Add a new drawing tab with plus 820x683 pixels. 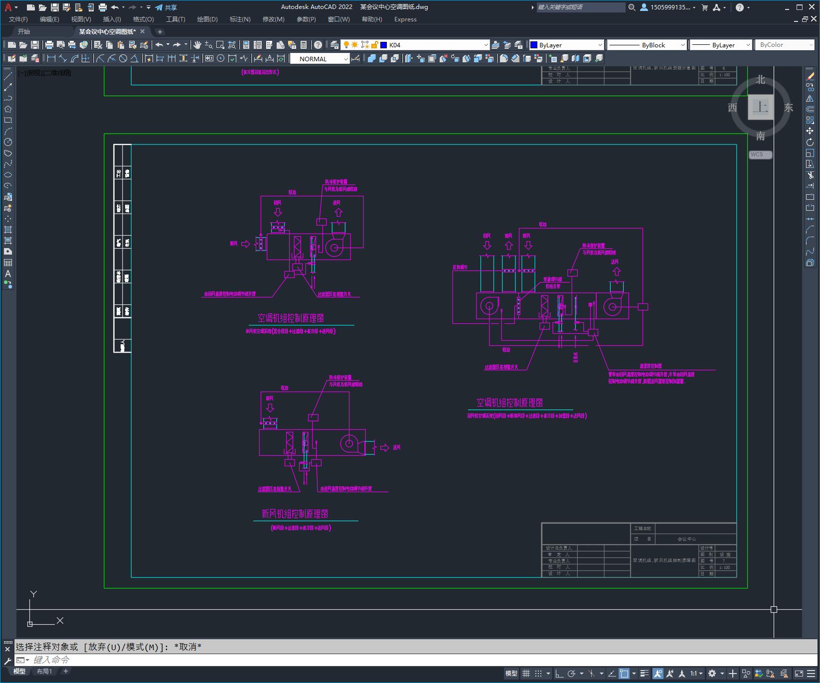tap(160, 31)
